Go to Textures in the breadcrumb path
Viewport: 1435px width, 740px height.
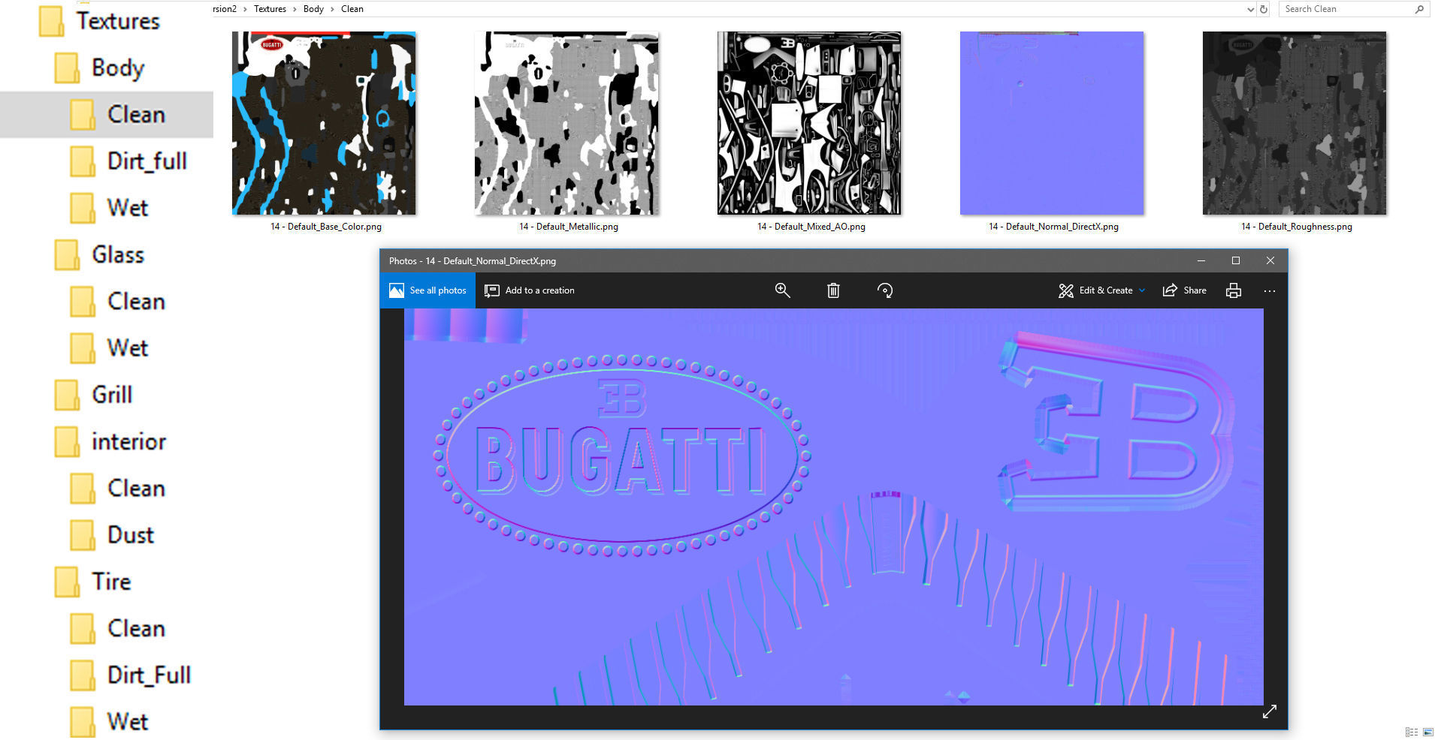270,9
